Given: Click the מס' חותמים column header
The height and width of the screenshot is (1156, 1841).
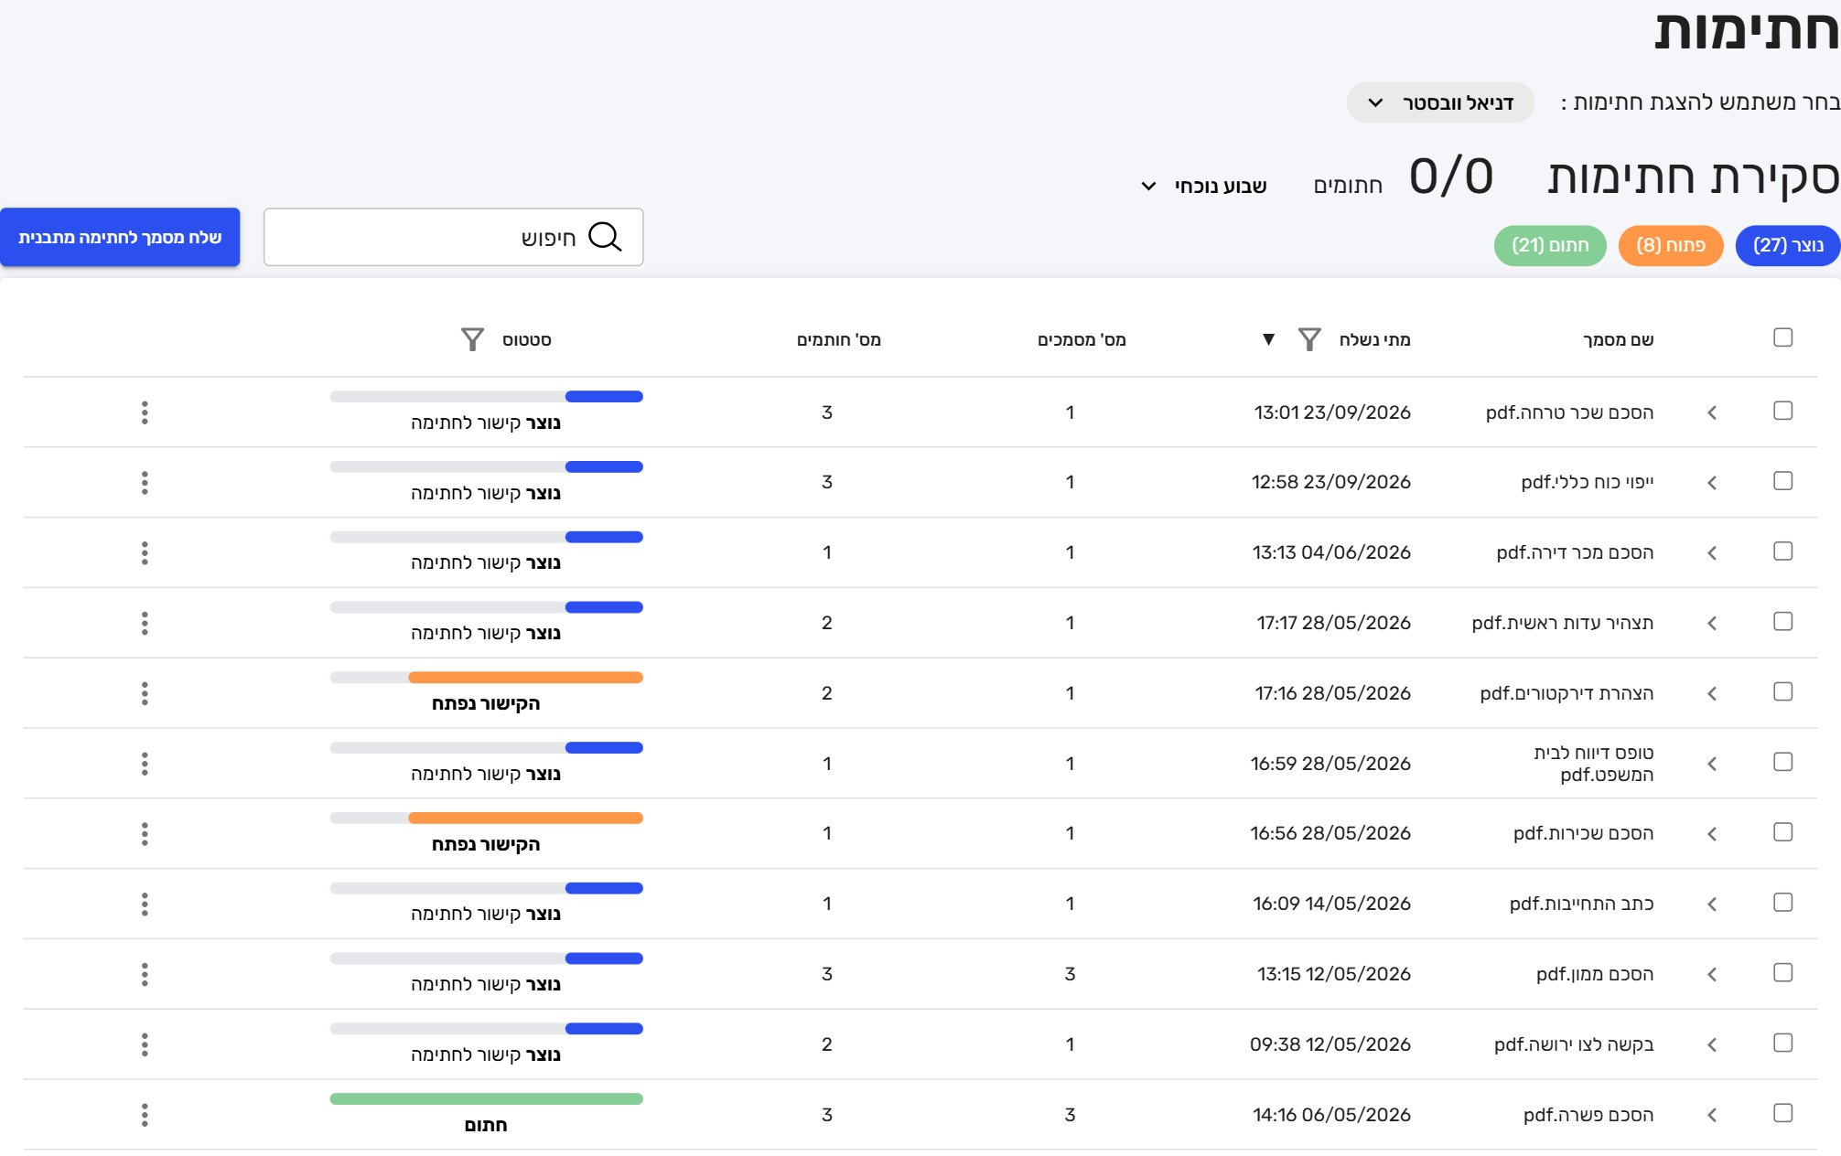Looking at the screenshot, I should tap(838, 339).
